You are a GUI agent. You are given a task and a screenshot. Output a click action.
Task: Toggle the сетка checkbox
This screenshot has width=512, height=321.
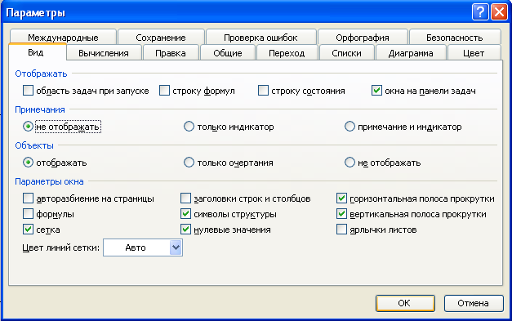[x=28, y=230]
